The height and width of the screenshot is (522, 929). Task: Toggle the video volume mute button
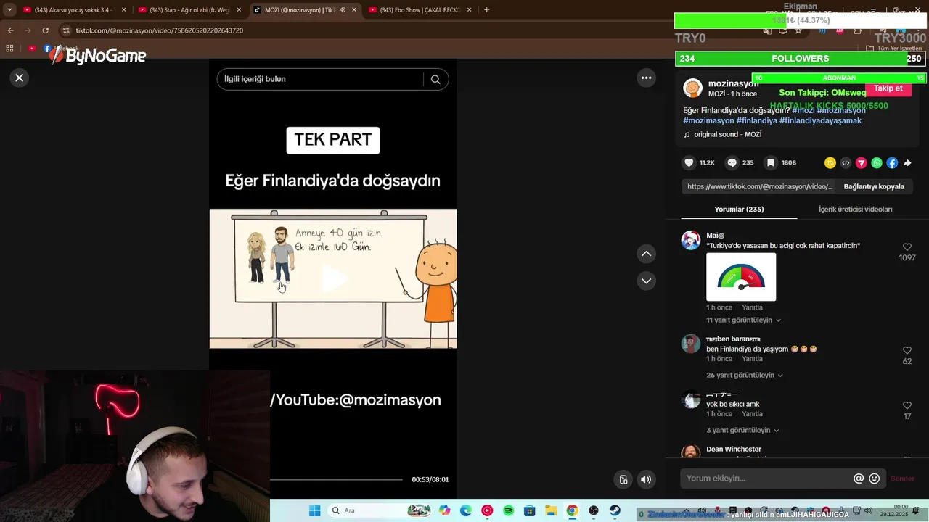(x=646, y=479)
